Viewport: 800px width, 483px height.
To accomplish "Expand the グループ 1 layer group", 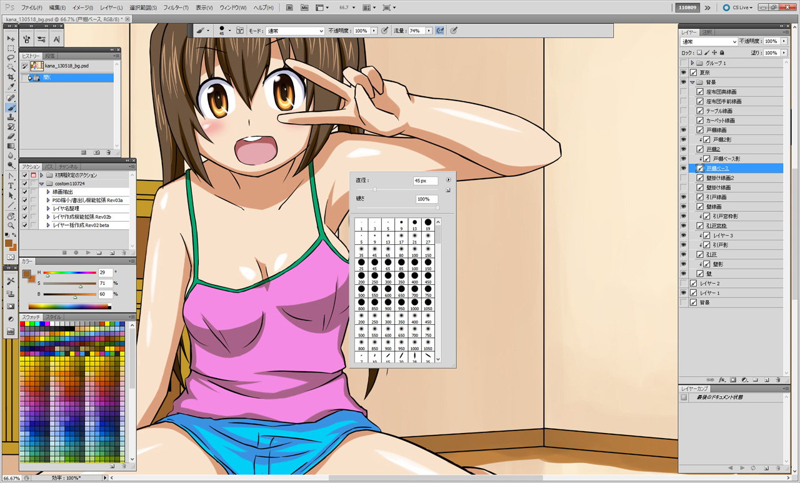I will 692,63.
